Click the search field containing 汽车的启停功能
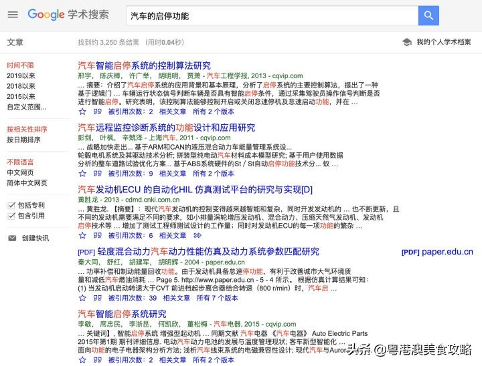The image size is (482, 366). tap(272, 15)
